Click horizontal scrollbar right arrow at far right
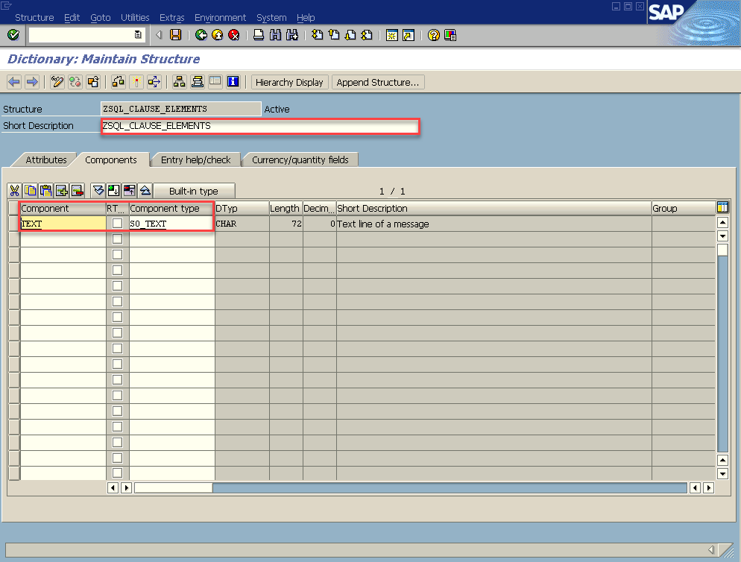 pyautogui.click(x=708, y=487)
